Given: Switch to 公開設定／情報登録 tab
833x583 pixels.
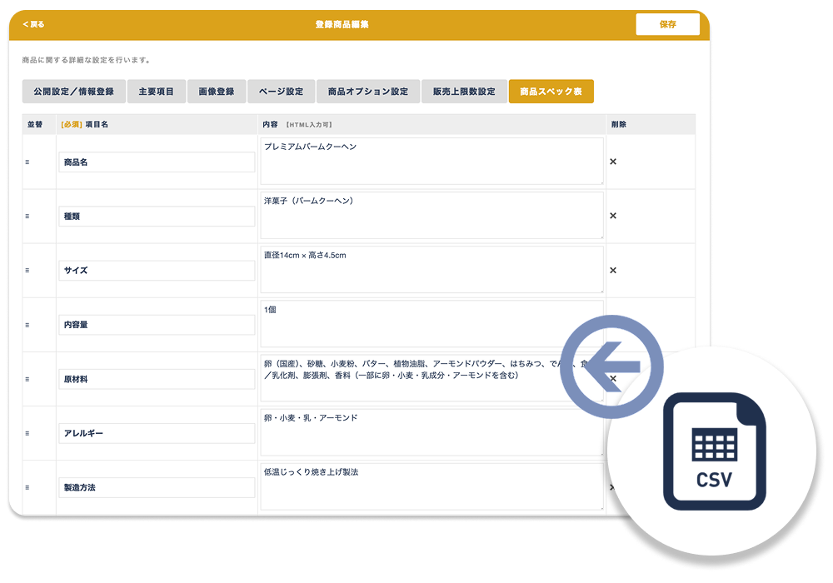Looking at the screenshot, I should pos(74,92).
